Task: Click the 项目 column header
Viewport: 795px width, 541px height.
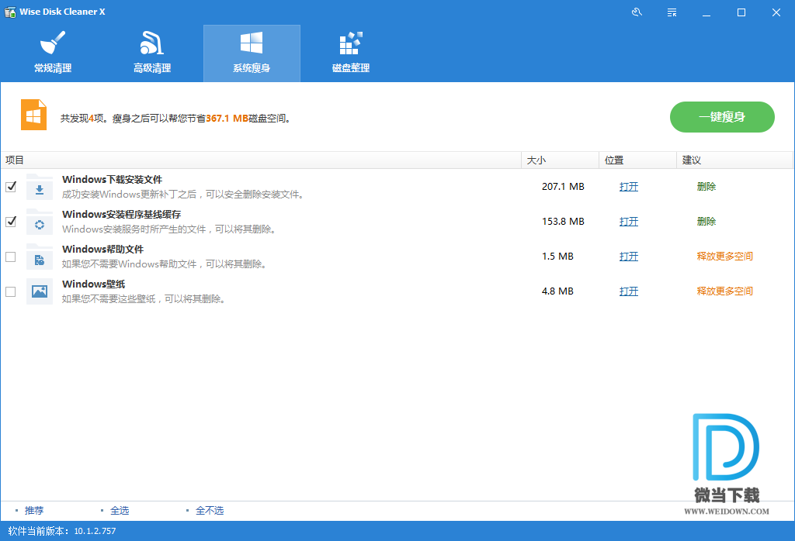Action: tap(261, 160)
